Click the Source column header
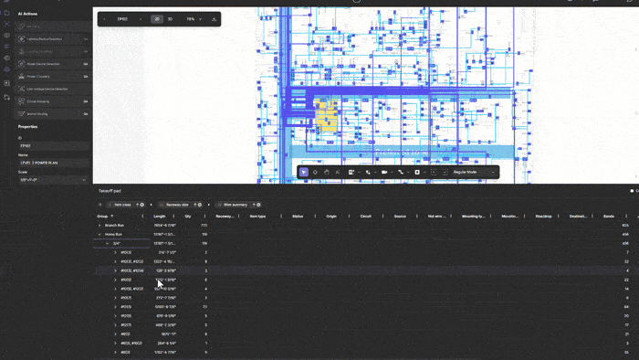 click(400, 216)
